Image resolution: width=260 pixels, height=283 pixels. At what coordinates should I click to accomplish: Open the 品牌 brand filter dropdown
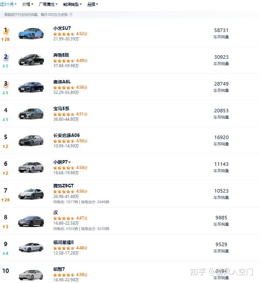92,4
